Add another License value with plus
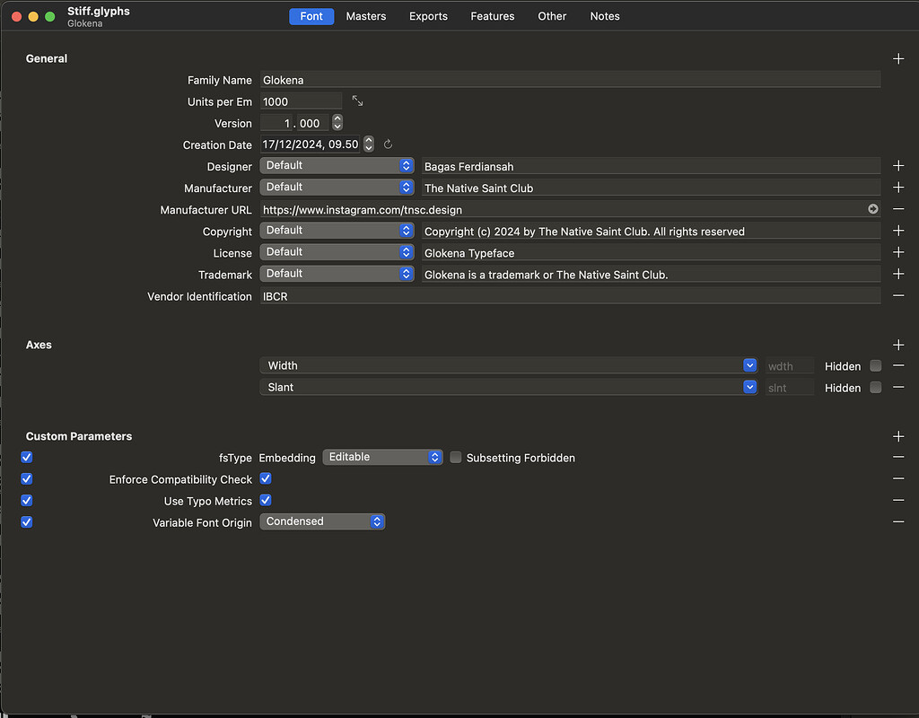Image resolution: width=919 pixels, height=718 pixels. tap(897, 252)
